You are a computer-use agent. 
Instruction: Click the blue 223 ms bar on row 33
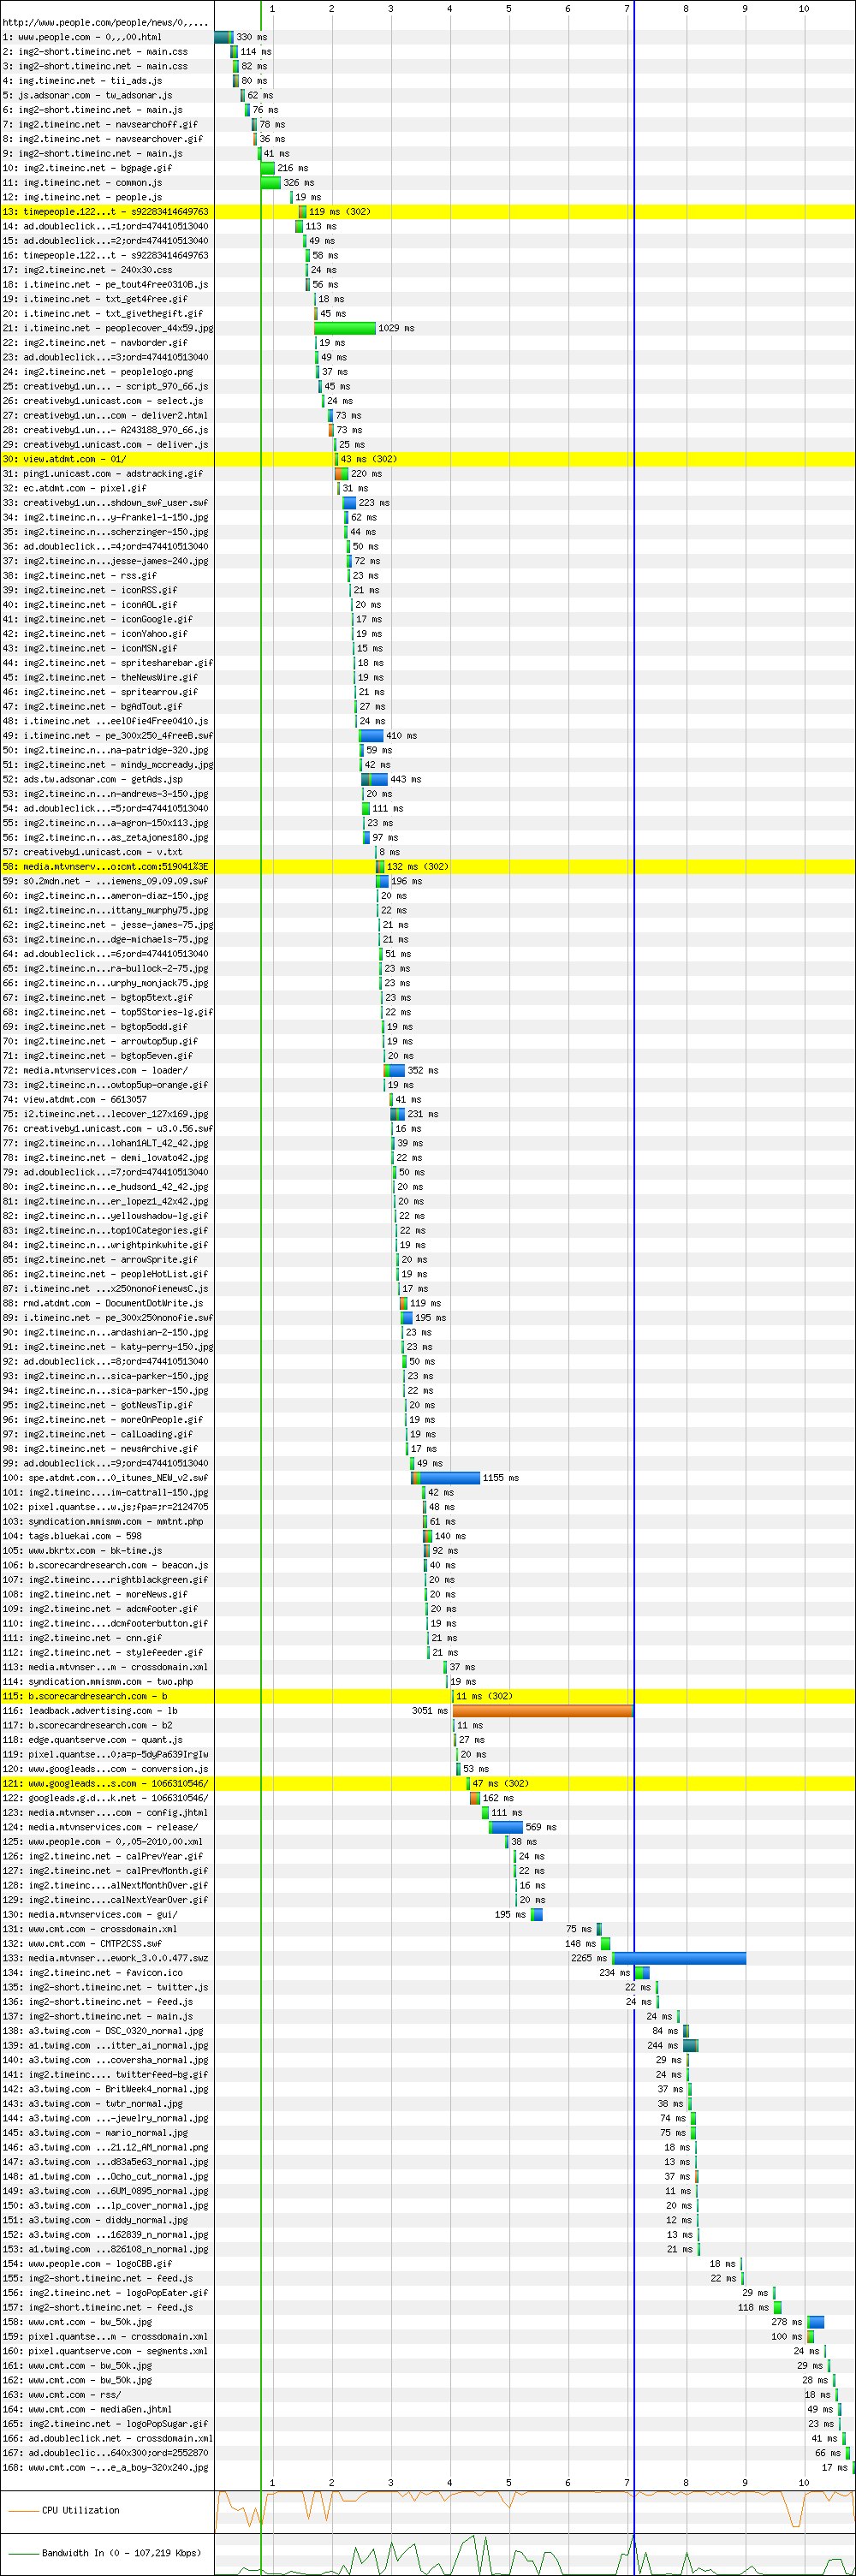pos(350,503)
